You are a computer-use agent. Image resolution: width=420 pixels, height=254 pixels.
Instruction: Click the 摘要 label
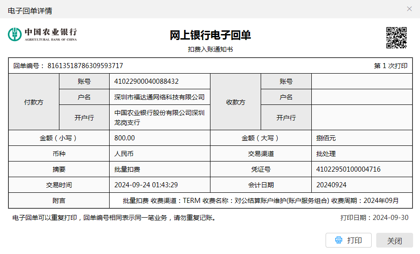point(59,169)
